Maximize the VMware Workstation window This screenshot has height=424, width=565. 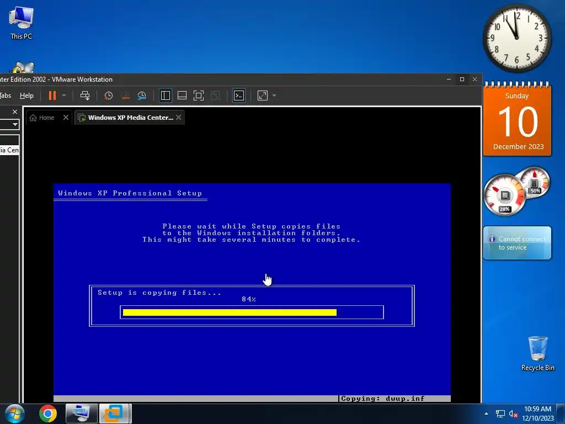click(462, 79)
